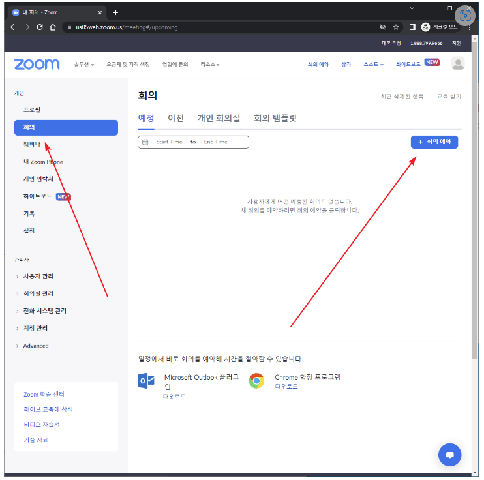484x480 pixels.
Task: Click the Microsoft Outlook plugin icon
Action: click(x=145, y=381)
